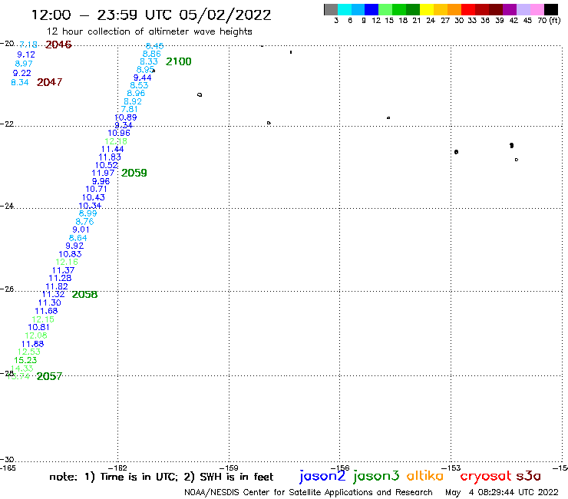Pick the dark blue 12 ft legend color
The width and height of the screenshot is (568, 499).
tap(372, 9)
